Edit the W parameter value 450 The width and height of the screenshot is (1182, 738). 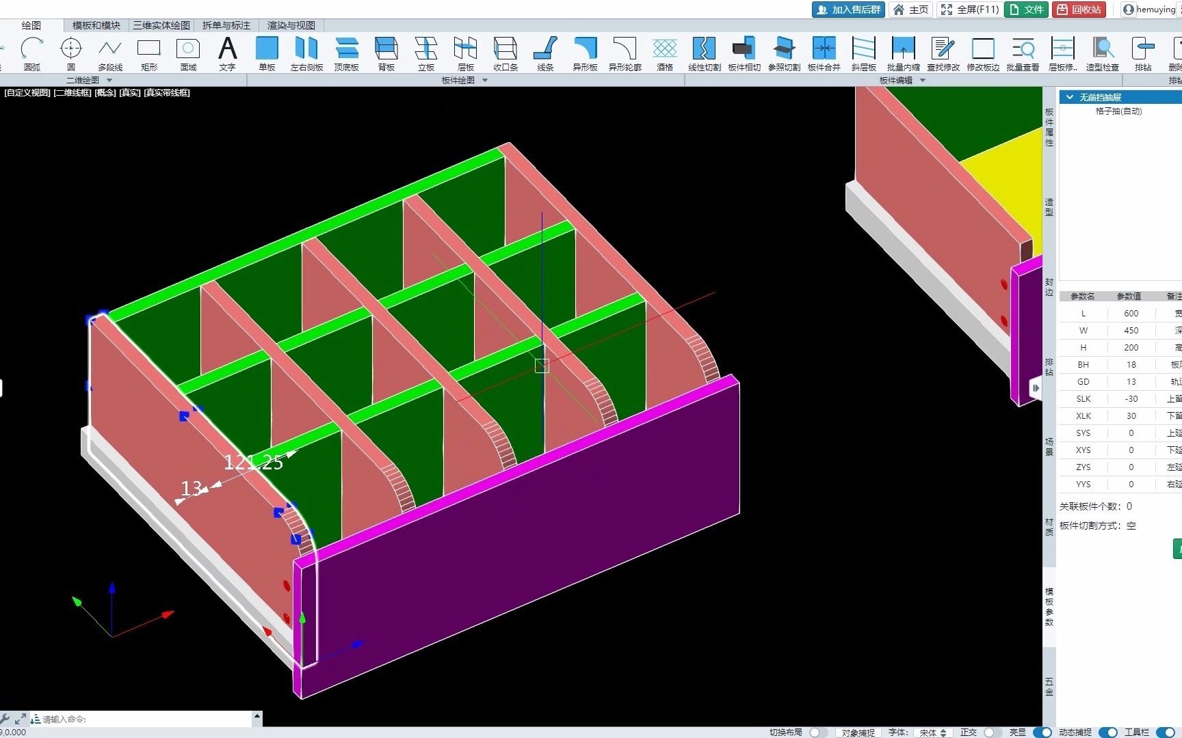pyautogui.click(x=1131, y=330)
